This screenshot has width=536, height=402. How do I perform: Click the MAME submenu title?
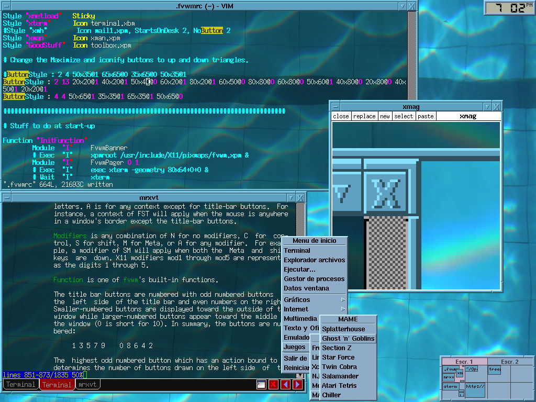coord(348,319)
